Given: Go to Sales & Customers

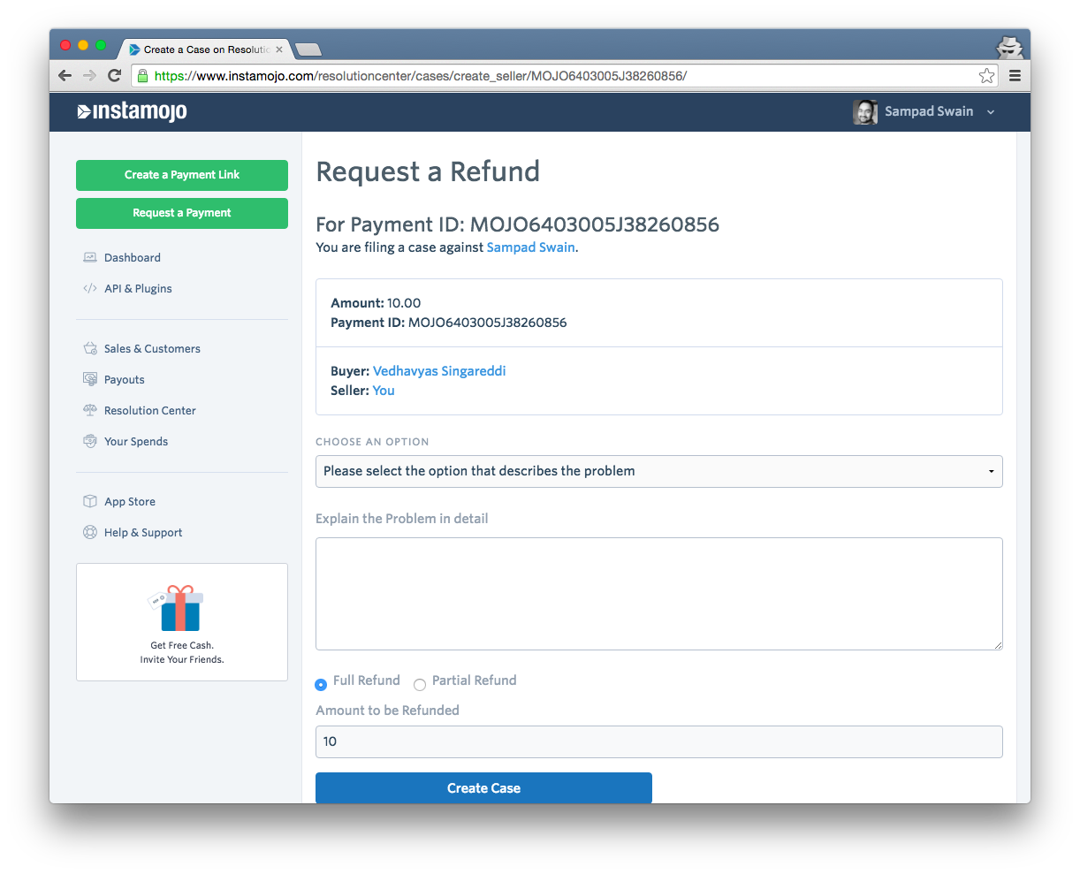Looking at the screenshot, I should click(x=152, y=348).
